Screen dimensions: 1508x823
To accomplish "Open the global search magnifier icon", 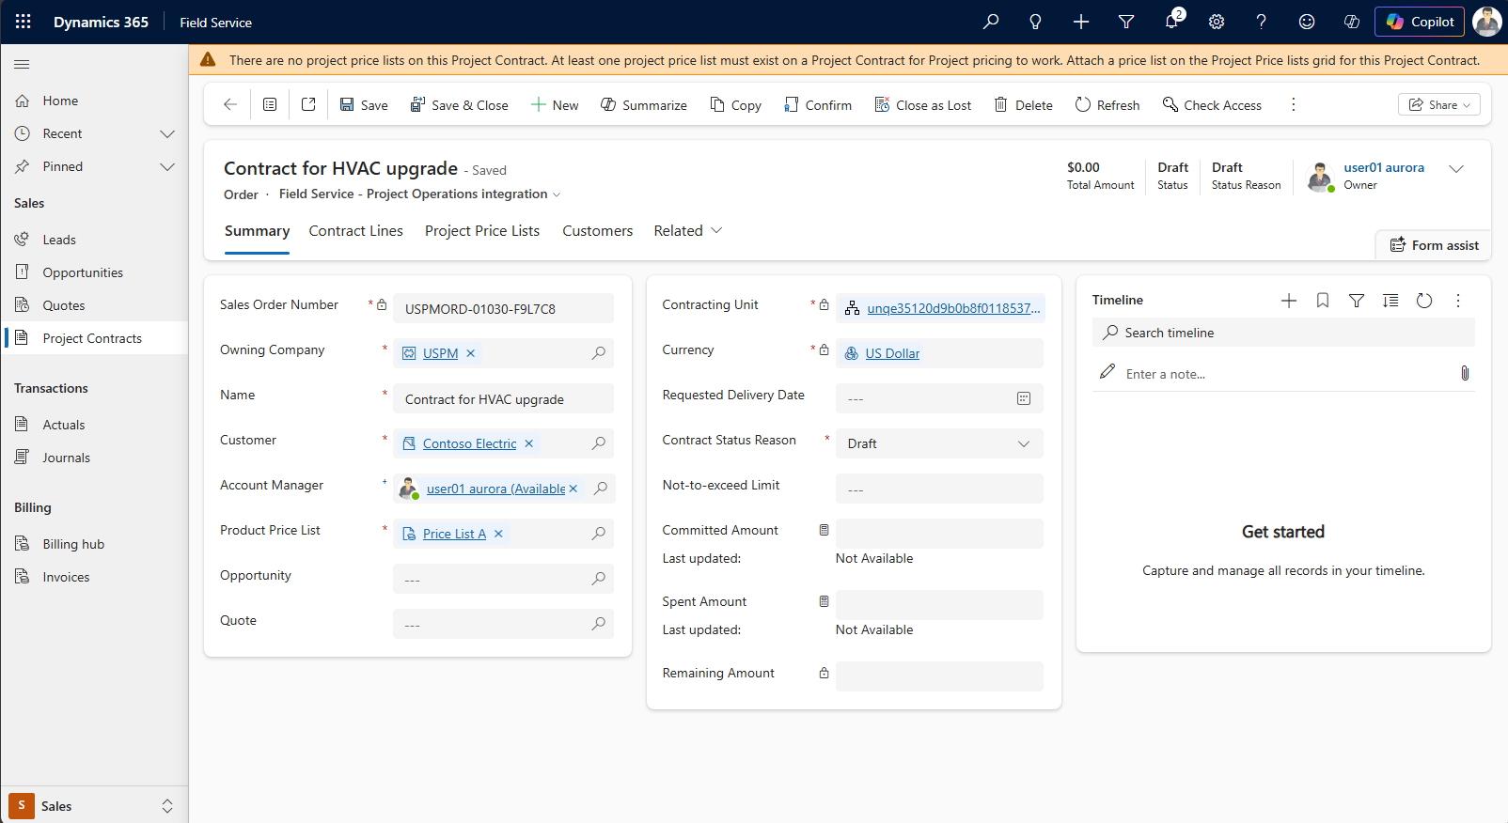I will tap(991, 22).
